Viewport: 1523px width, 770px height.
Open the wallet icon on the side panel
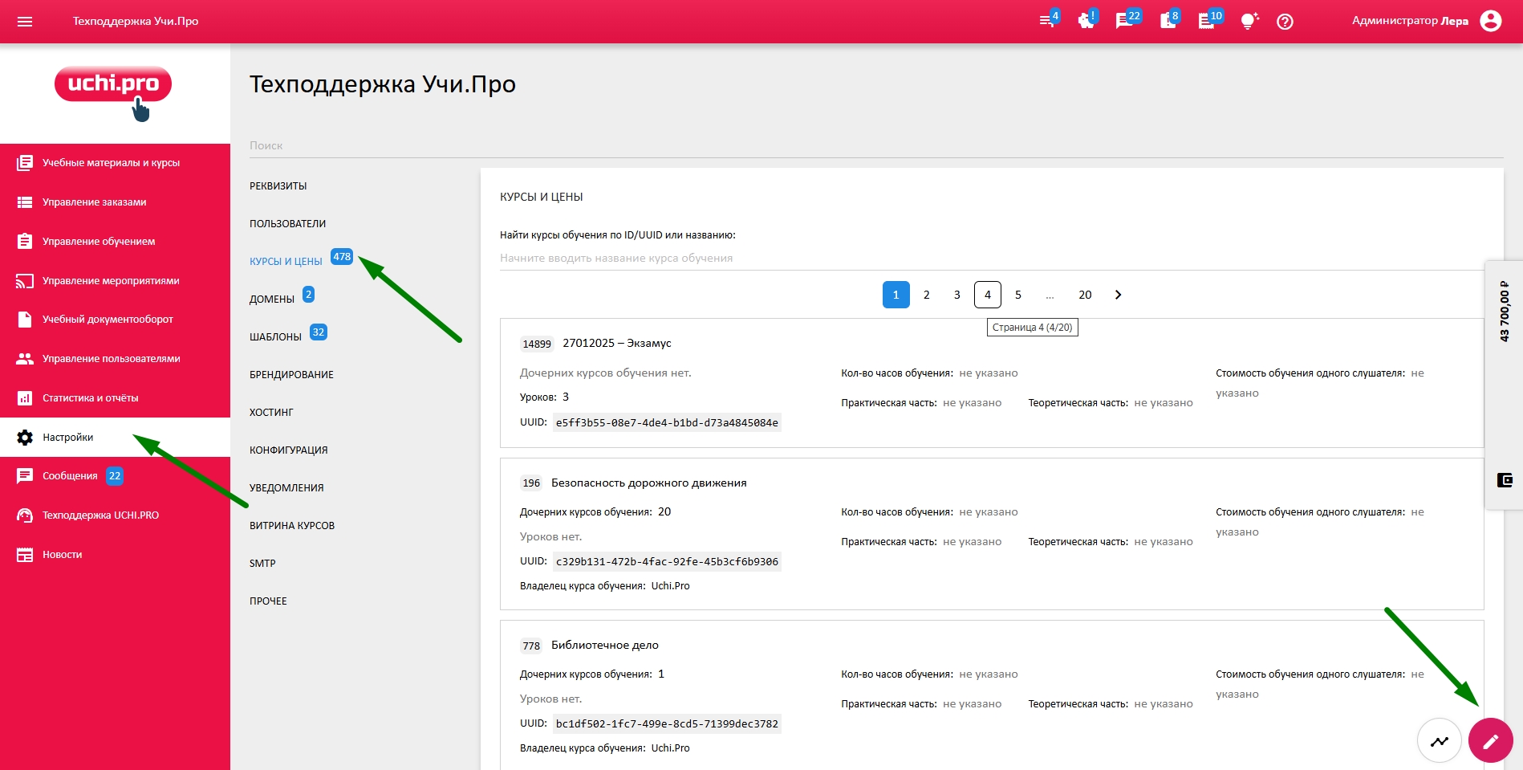click(1505, 480)
